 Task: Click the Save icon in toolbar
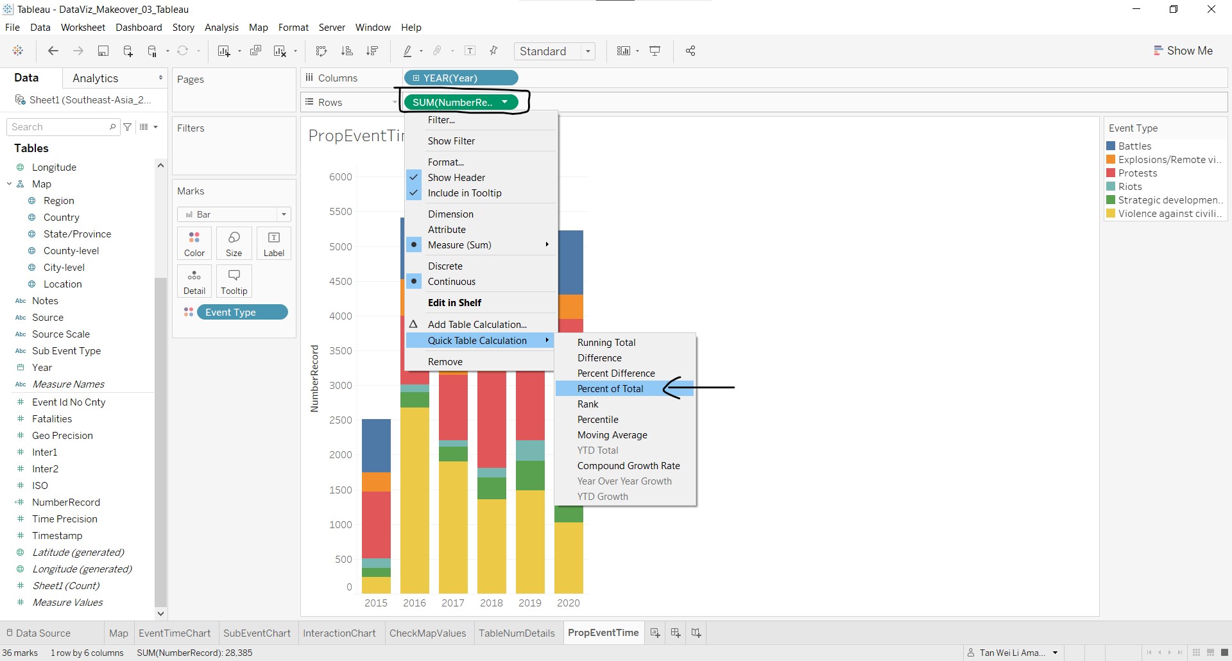(x=103, y=51)
